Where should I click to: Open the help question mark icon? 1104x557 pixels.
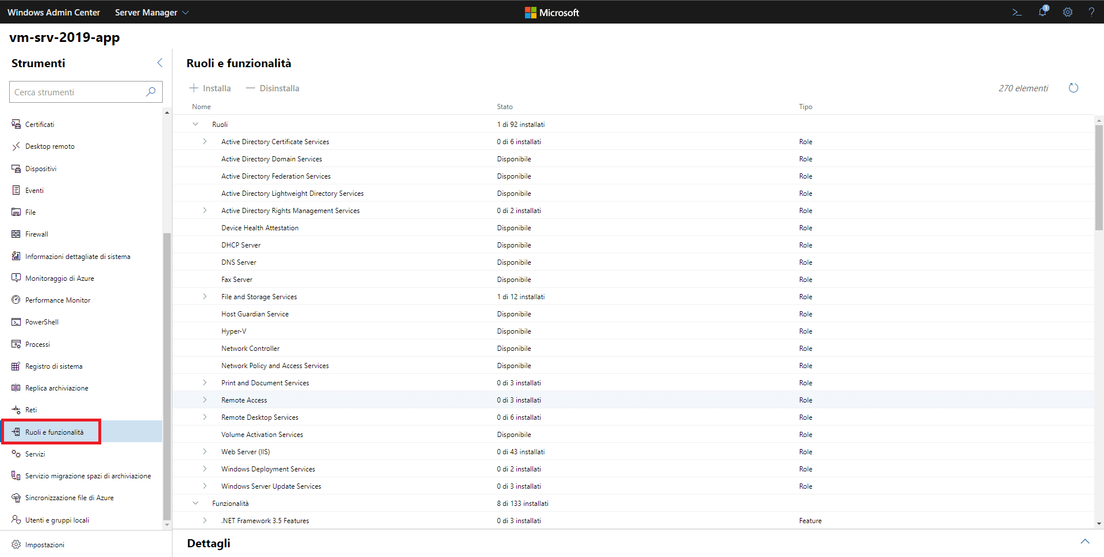[x=1091, y=12]
